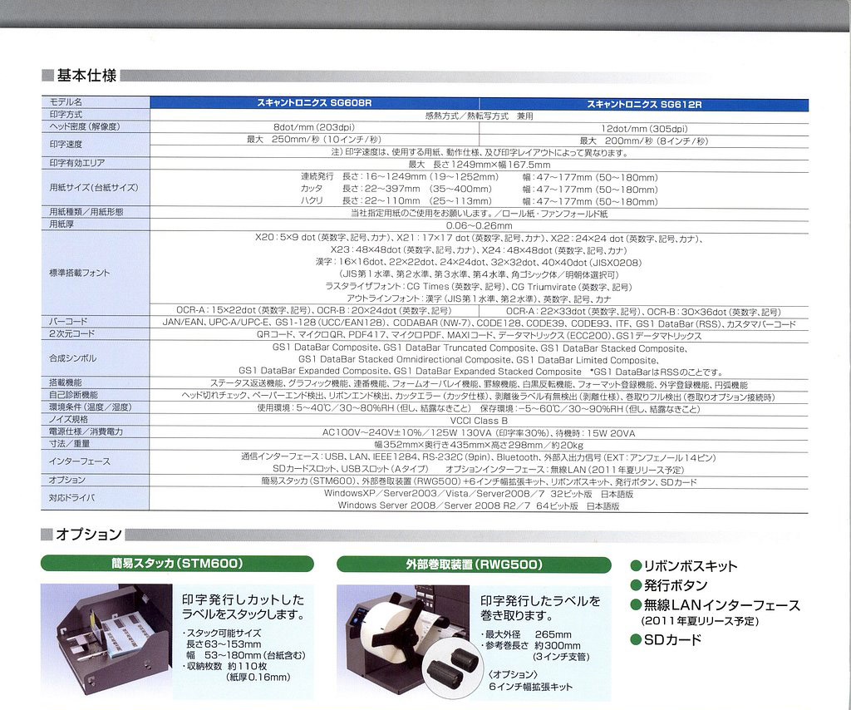Click the リボンボスキット option item
The width and height of the screenshot is (851, 710).
point(684,566)
